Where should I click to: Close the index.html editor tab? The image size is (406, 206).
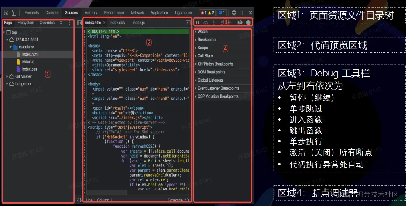coord(104,23)
